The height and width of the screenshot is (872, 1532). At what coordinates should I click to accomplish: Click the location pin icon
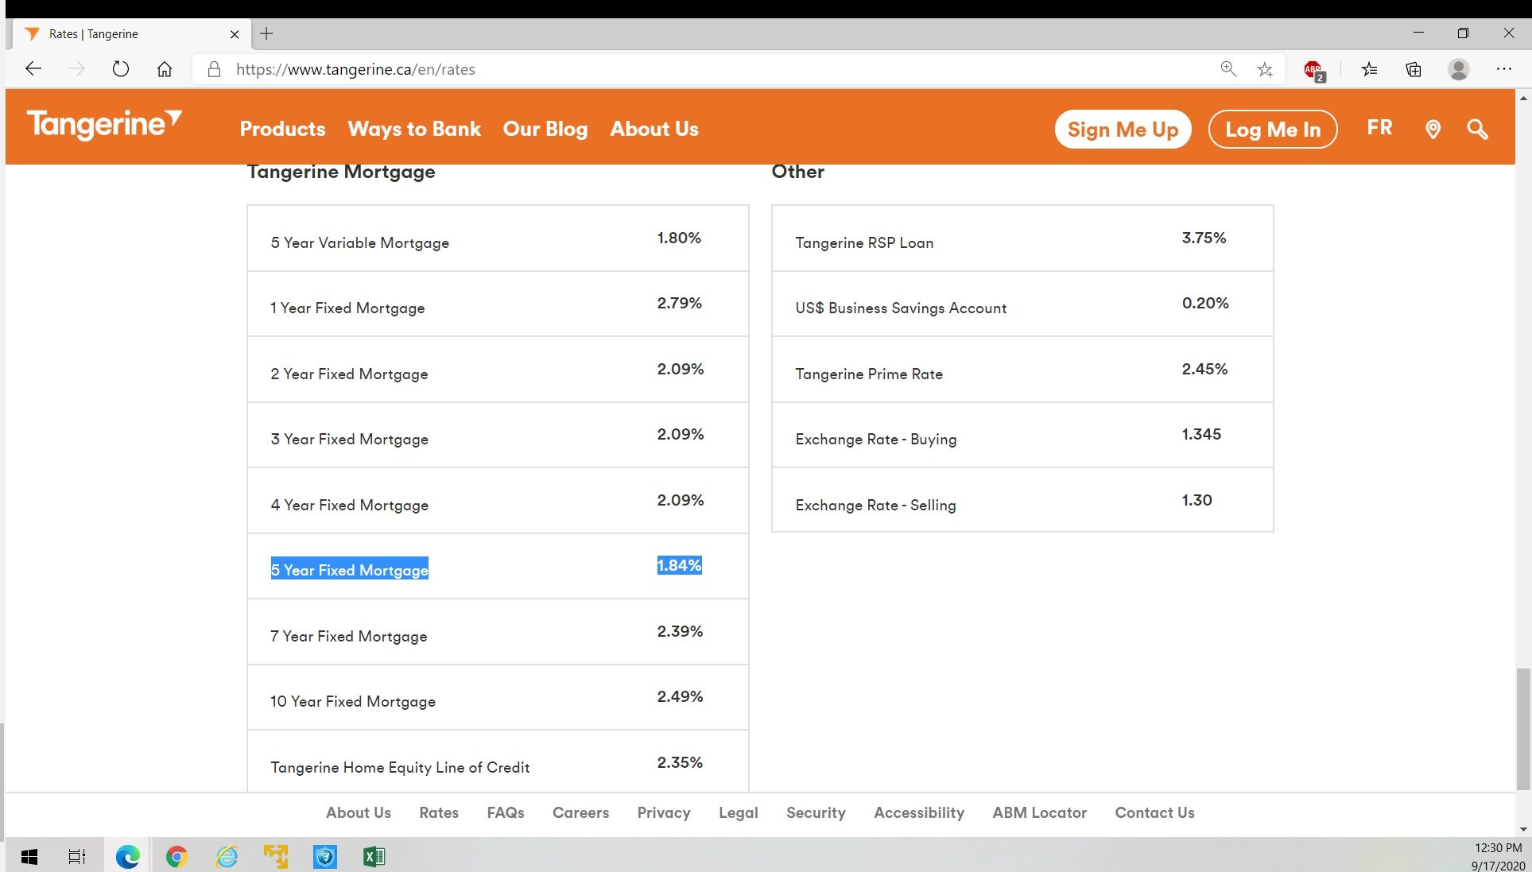[x=1433, y=129]
